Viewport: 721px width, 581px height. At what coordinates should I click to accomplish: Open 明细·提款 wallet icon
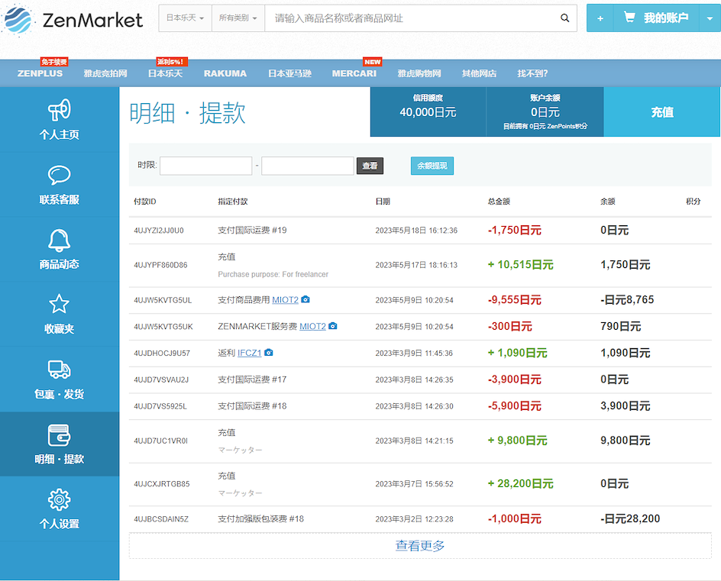pos(60,435)
